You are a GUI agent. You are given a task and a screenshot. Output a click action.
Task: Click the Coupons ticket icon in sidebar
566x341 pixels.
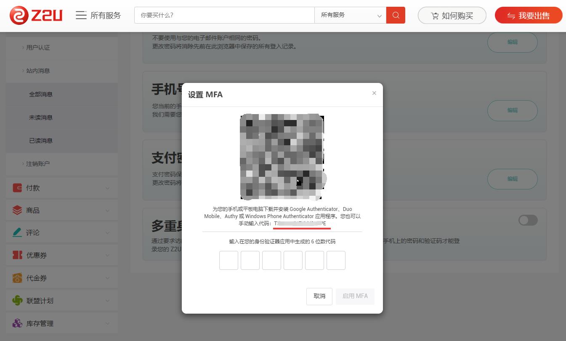(x=17, y=255)
